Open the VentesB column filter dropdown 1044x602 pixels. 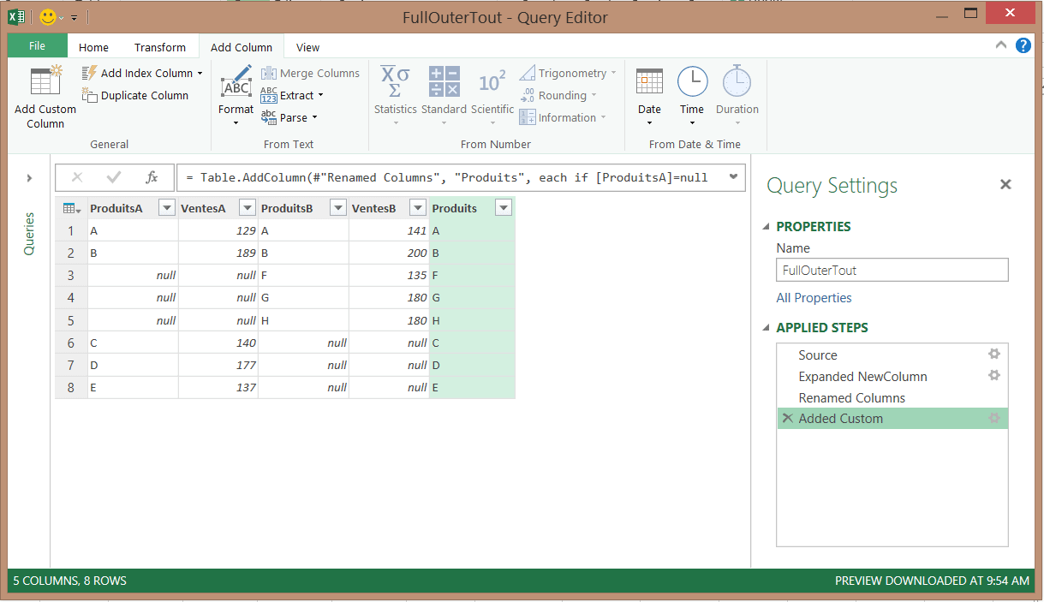(x=417, y=208)
